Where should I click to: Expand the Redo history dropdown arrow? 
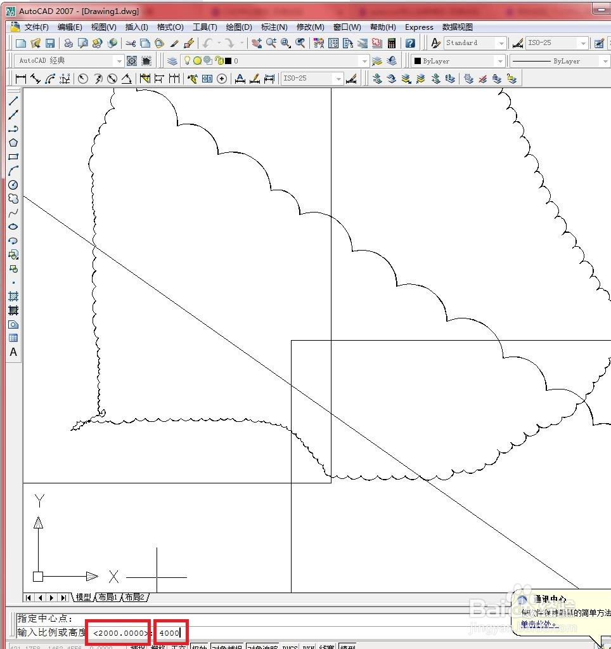click(x=242, y=43)
